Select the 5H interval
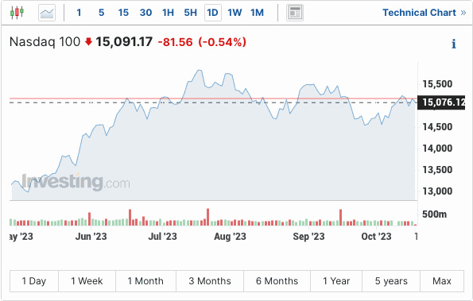The image size is (473, 301). (190, 13)
